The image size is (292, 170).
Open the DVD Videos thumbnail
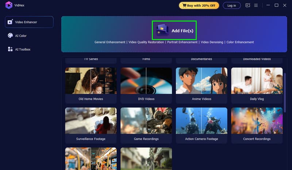[146, 81]
